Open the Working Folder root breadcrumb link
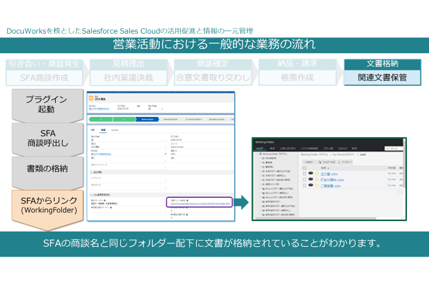The height and width of the screenshot is (286, 429). click(x=314, y=154)
